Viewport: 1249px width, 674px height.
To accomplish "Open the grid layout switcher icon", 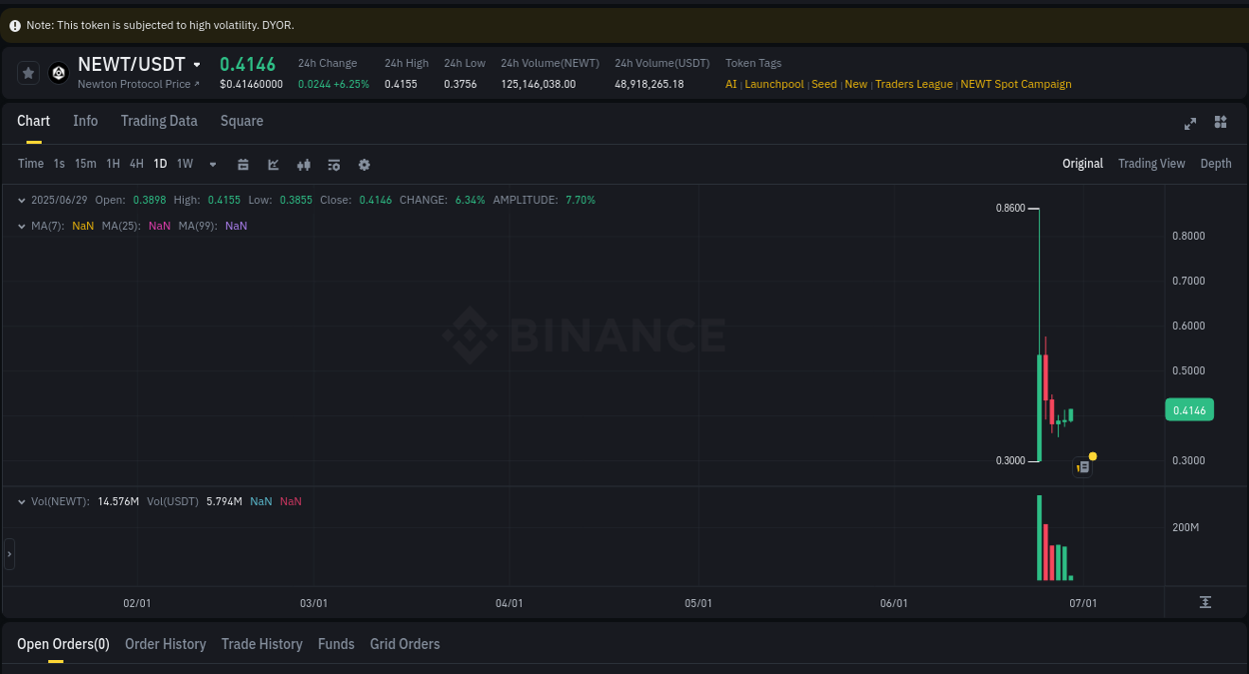I will coord(1220,123).
